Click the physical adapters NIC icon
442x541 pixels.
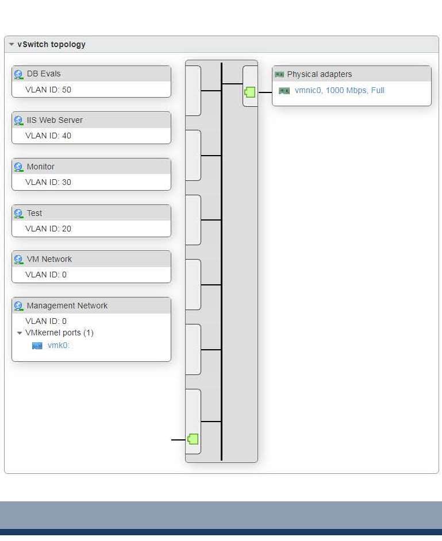pos(280,74)
